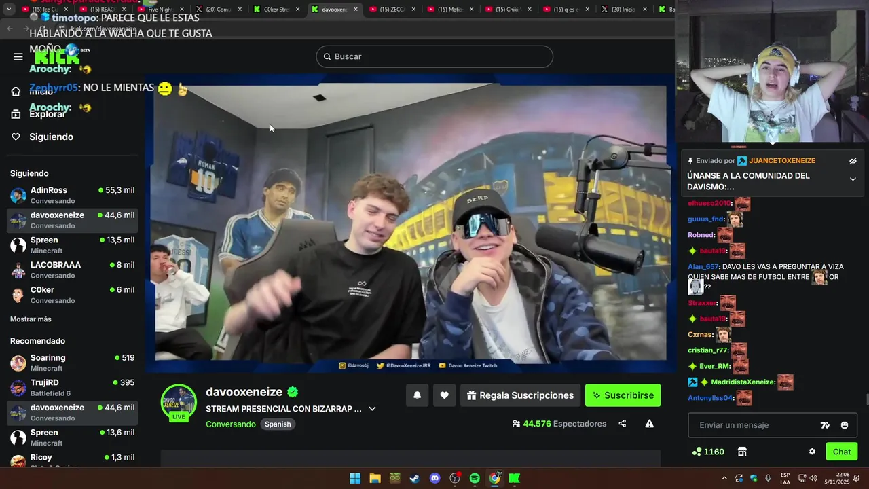Image resolution: width=869 pixels, height=489 pixels.
Task: Open Soarinng recommended channel
Action: 72,363
